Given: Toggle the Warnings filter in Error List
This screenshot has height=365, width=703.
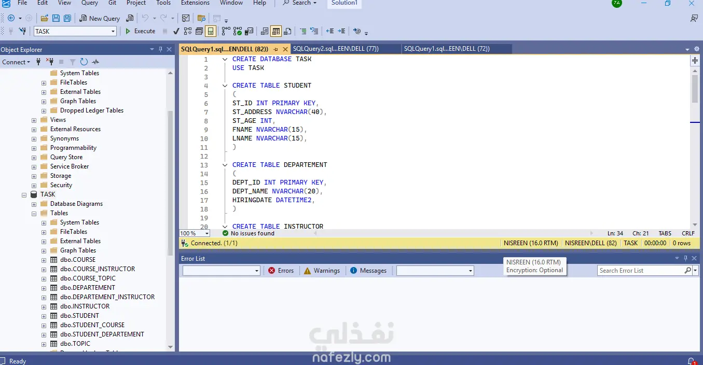Looking at the screenshot, I should pyautogui.click(x=322, y=271).
